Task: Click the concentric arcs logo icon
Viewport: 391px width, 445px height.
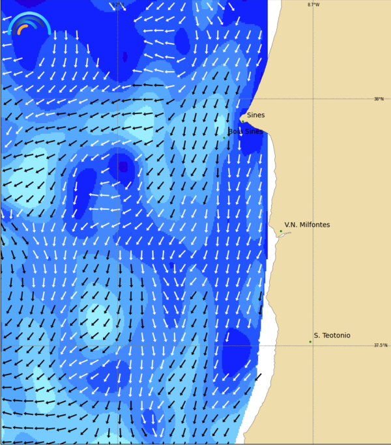Action: pos(30,25)
